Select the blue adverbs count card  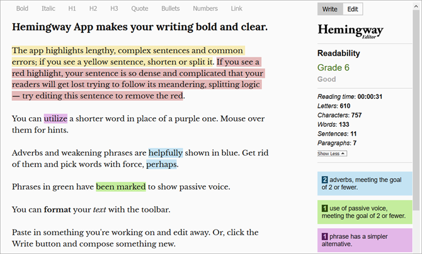(x=365, y=184)
